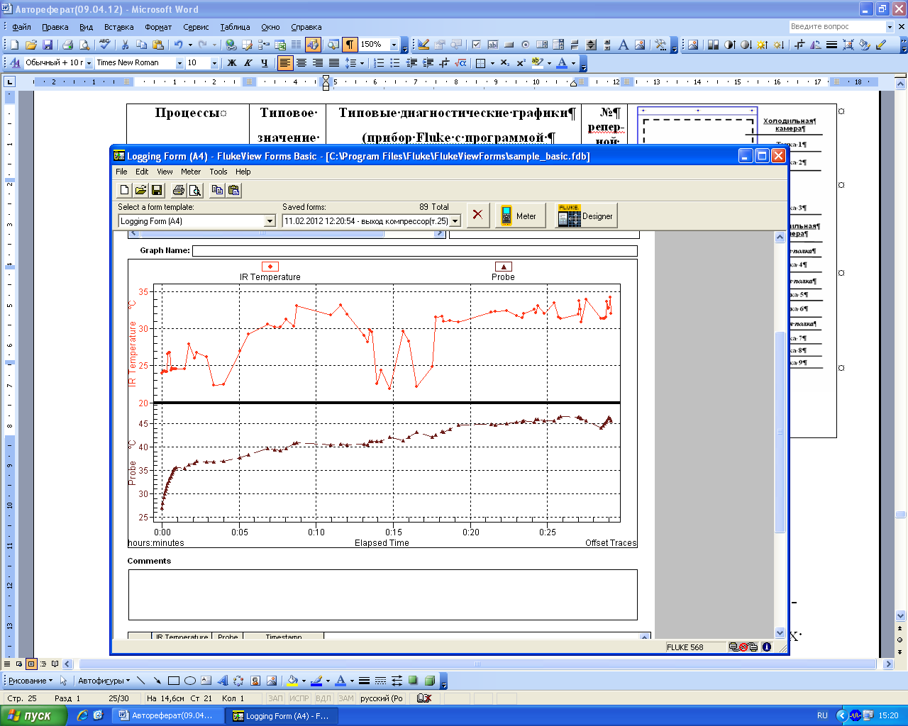Viewport: 908px width, 726px height.
Task: Open a file with FlukeView Open icon
Action: point(140,190)
